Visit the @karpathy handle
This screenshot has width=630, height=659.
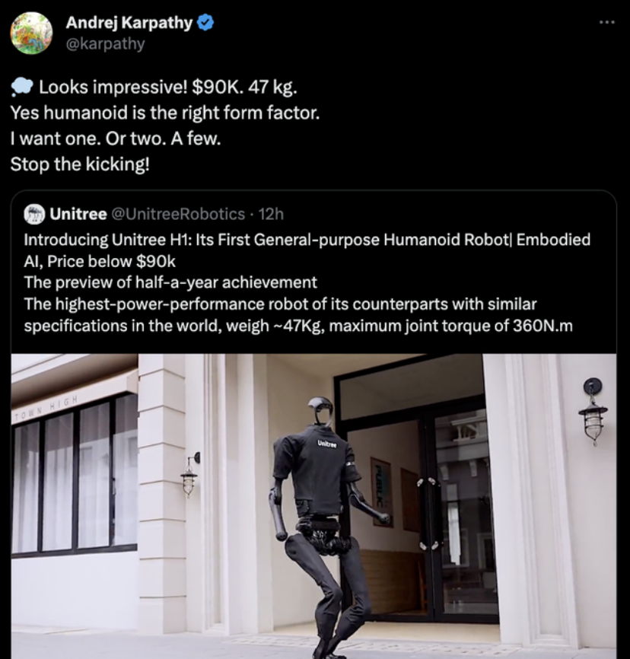tap(105, 43)
